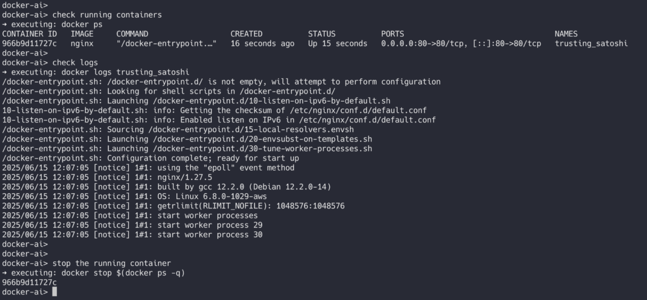Click 'Up 15 seconds' status value

pyautogui.click(x=337, y=44)
